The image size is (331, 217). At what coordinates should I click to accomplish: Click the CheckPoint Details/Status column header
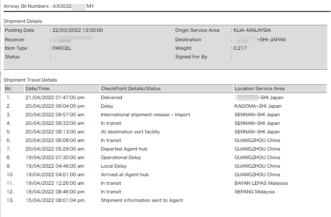(130, 89)
